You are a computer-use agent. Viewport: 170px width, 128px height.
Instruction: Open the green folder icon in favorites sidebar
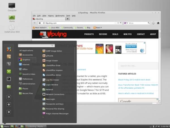click(9, 87)
